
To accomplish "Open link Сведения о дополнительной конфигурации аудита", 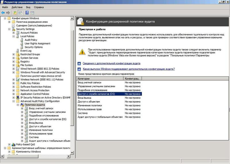I will pos(112,63).
